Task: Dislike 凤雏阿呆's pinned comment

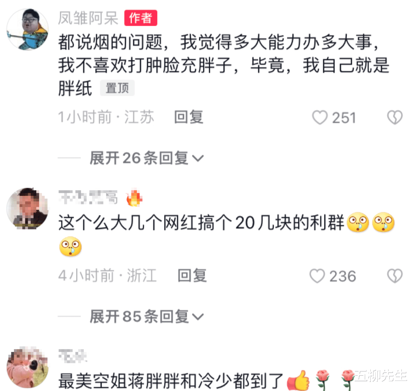Action: click(x=395, y=117)
